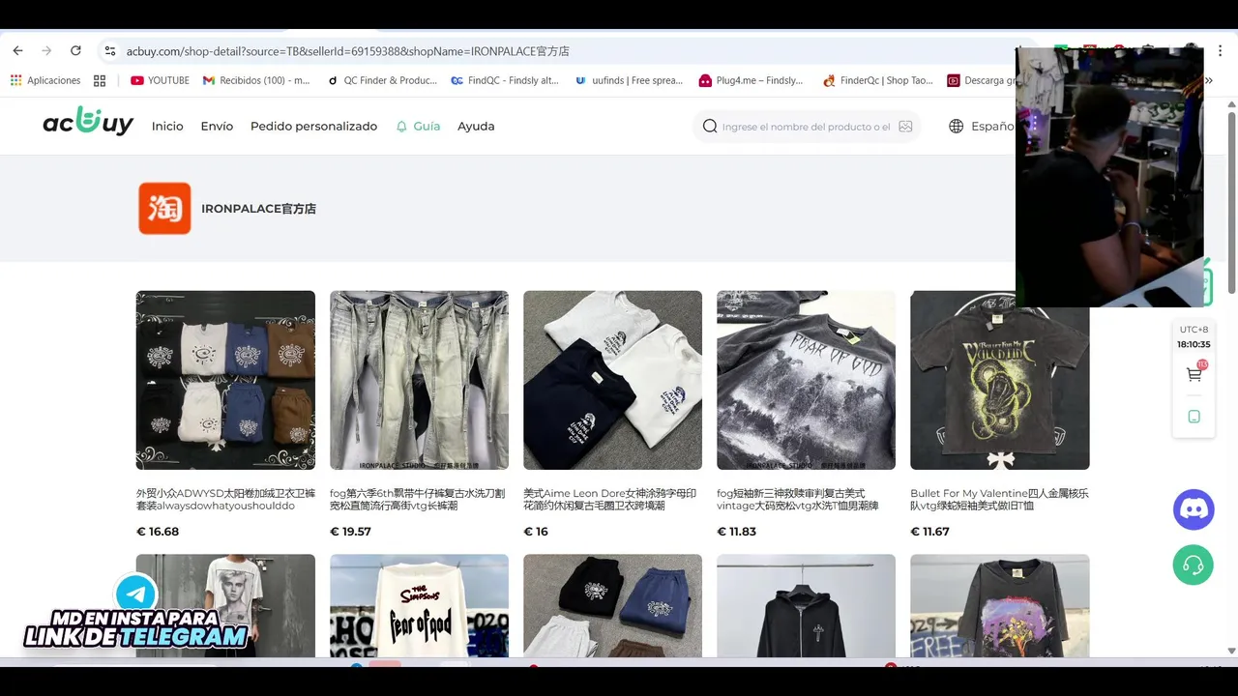Click the € 19.57 price
Image resolution: width=1238 pixels, height=696 pixels.
click(x=350, y=532)
